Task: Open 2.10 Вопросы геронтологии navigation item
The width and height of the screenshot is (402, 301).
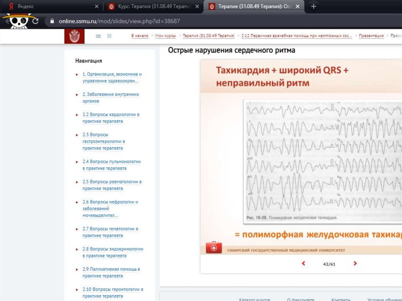Action: [x=113, y=292]
